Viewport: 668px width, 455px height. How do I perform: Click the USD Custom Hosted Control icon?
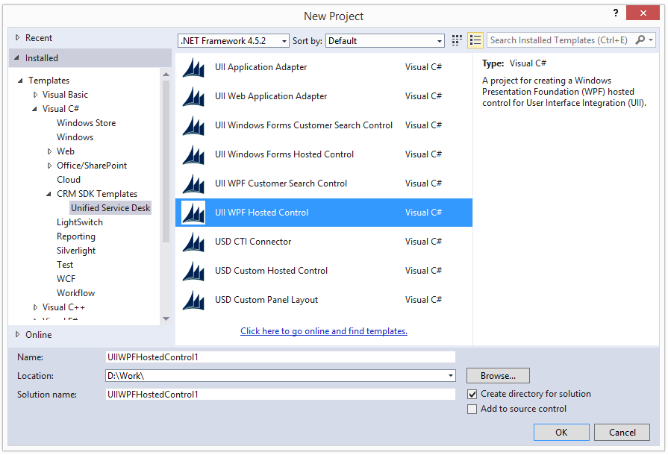[193, 270]
